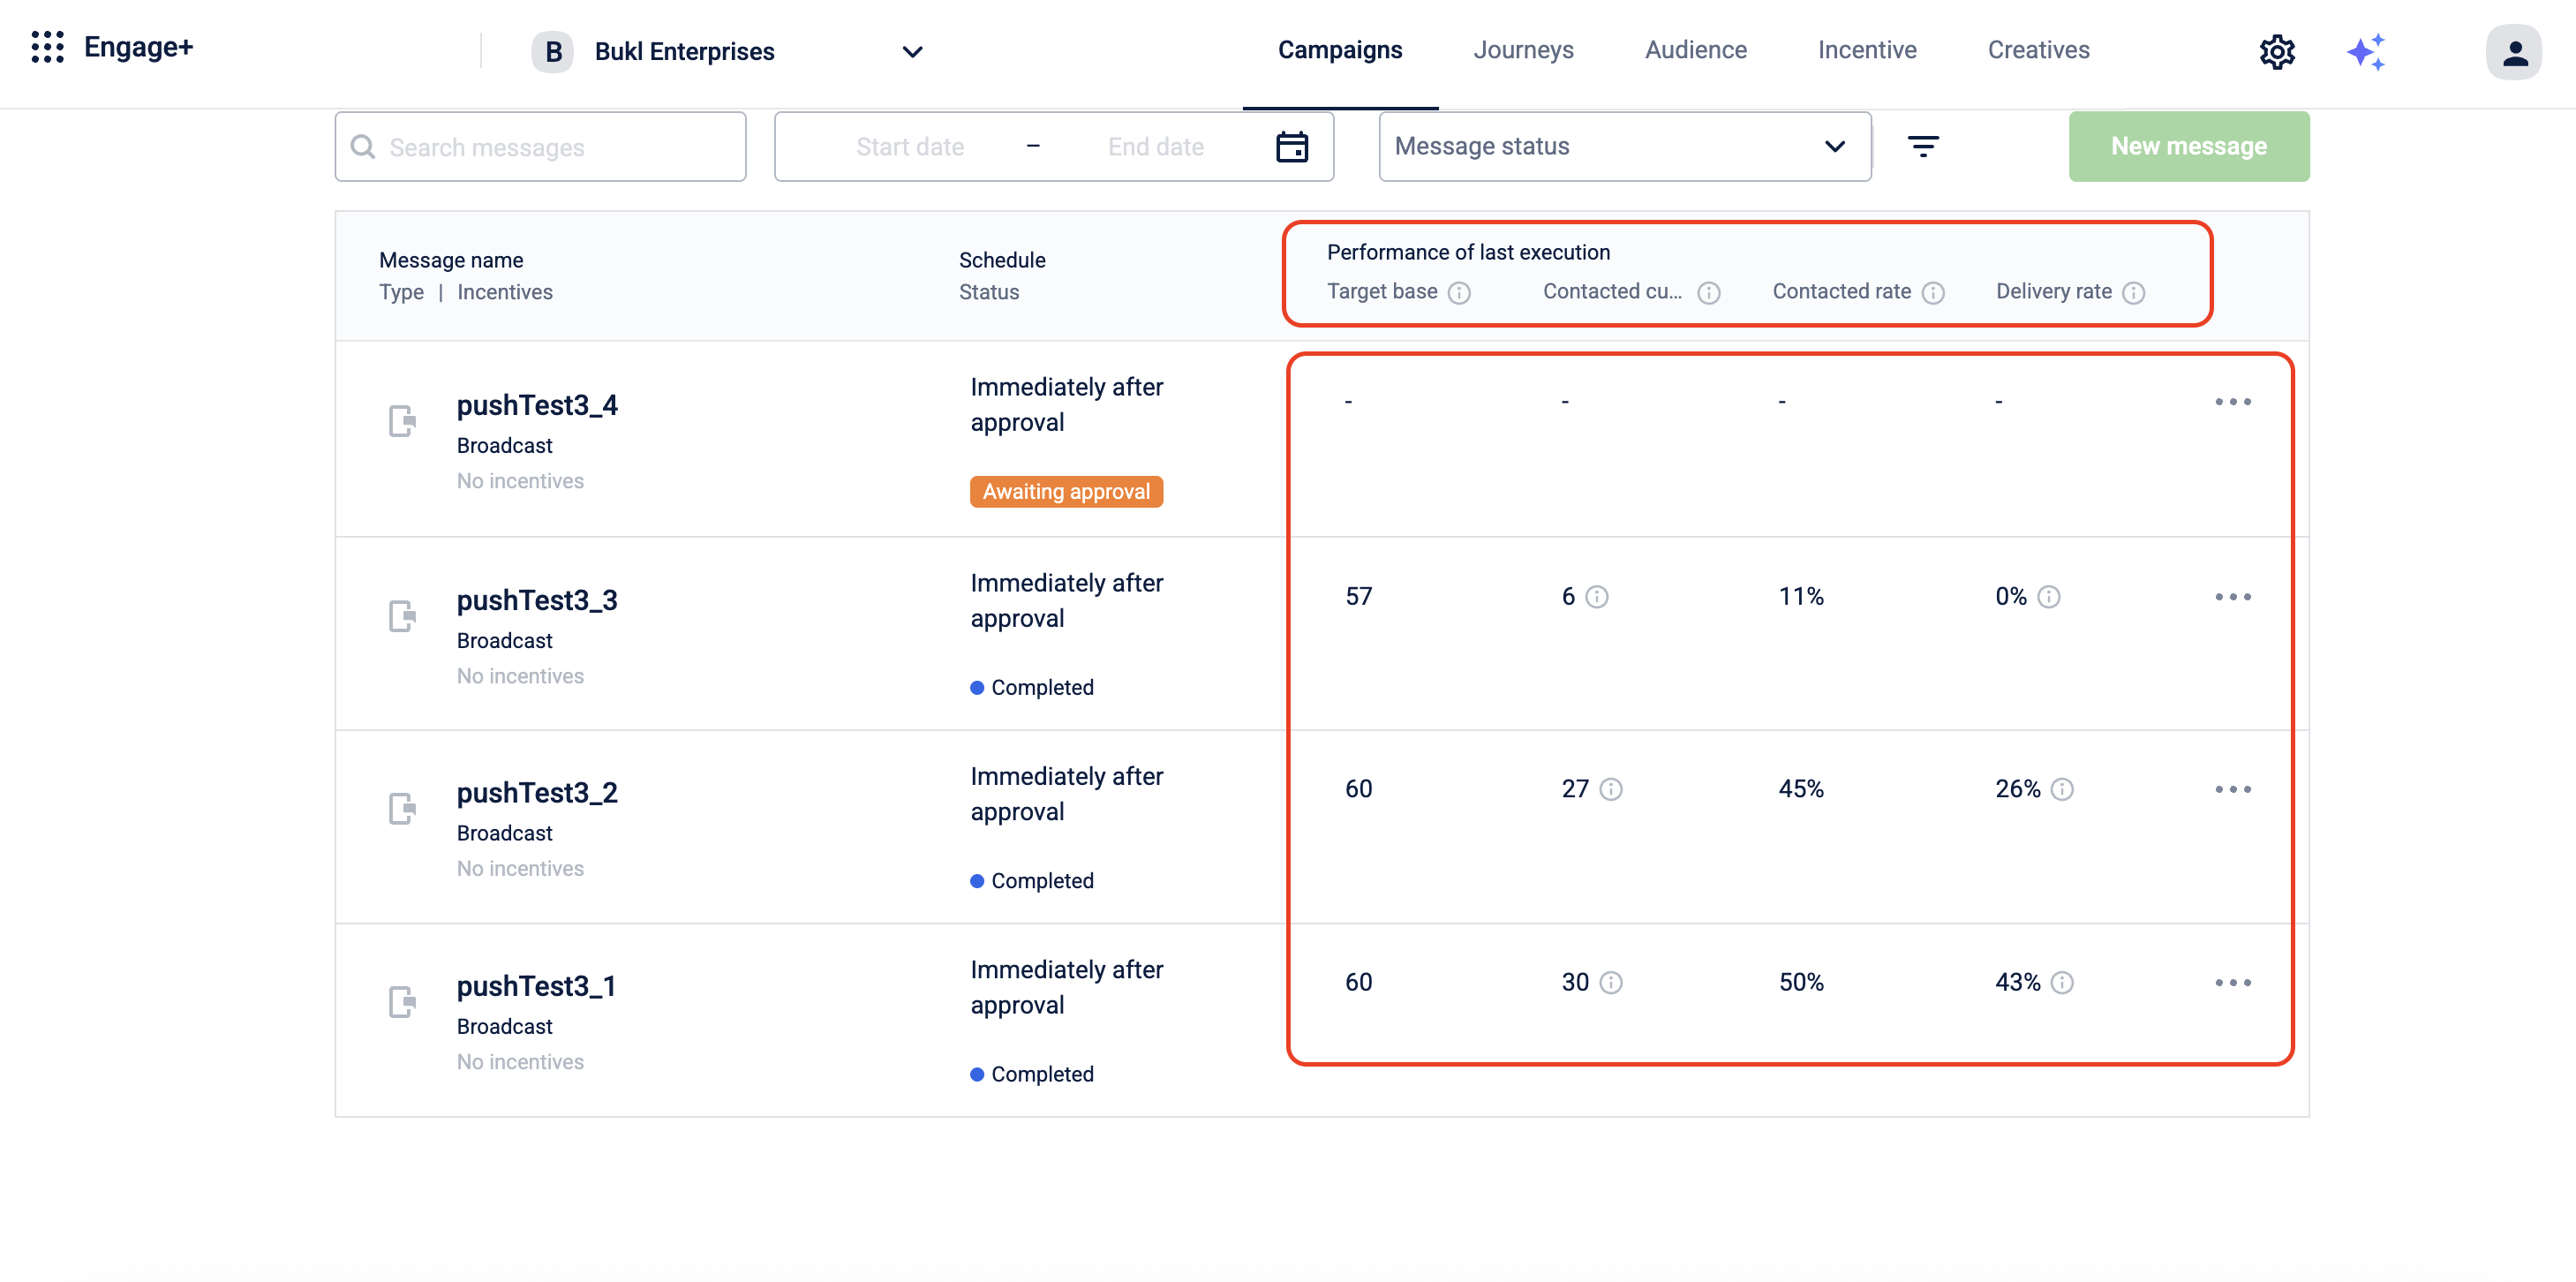2576x1282 pixels.
Task: Click Delivery rate header info icon
Action: (x=2133, y=293)
